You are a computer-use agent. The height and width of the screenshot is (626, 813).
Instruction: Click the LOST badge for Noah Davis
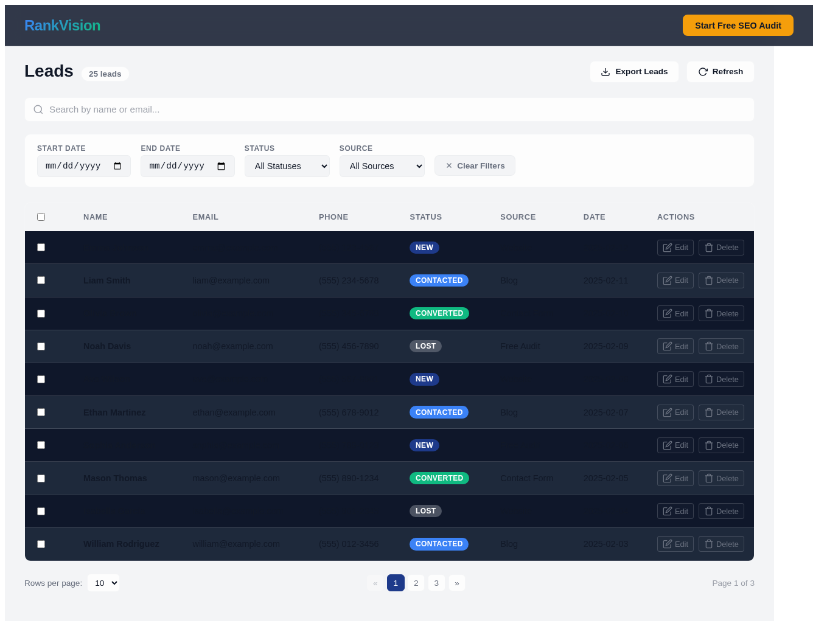coord(425,346)
